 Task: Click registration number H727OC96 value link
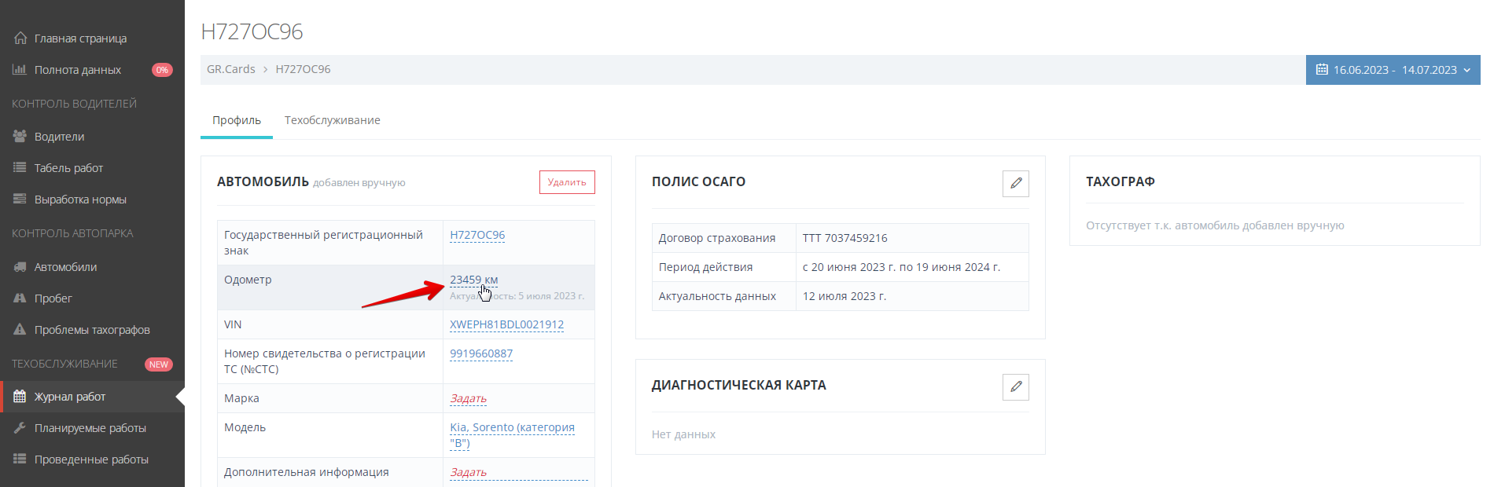pos(477,235)
